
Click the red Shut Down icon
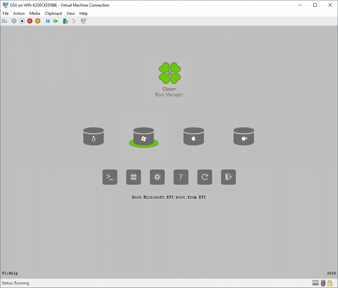(30, 21)
